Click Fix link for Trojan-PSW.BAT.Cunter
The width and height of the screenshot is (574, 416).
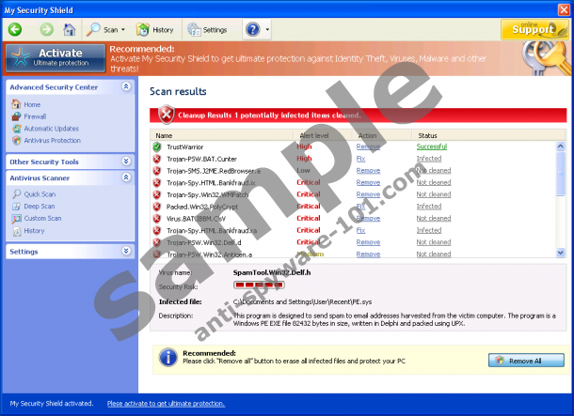click(361, 159)
